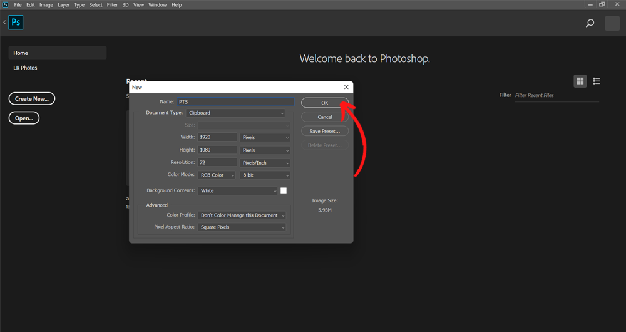
Task: Click the user profile avatar icon
Action: [x=612, y=24]
